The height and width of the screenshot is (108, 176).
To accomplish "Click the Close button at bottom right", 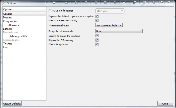I will [x=165, y=104].
